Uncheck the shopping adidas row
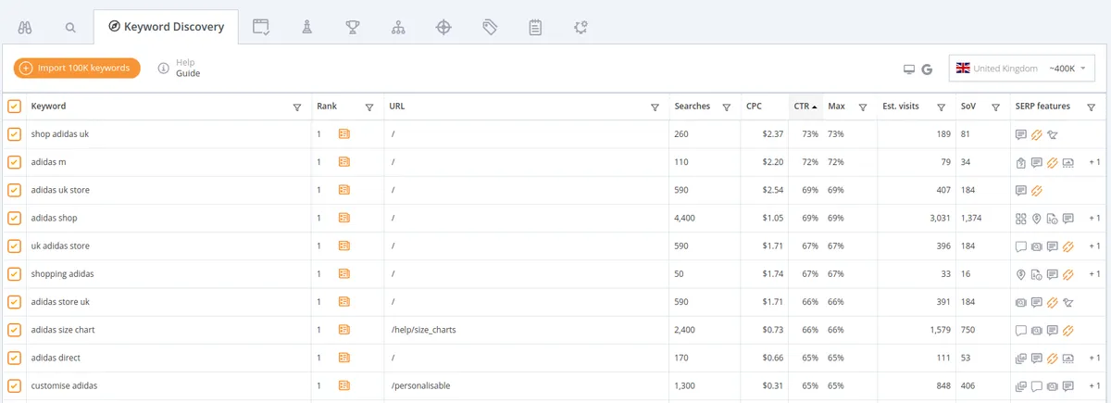1111x403 pixels. coord(14,273)
